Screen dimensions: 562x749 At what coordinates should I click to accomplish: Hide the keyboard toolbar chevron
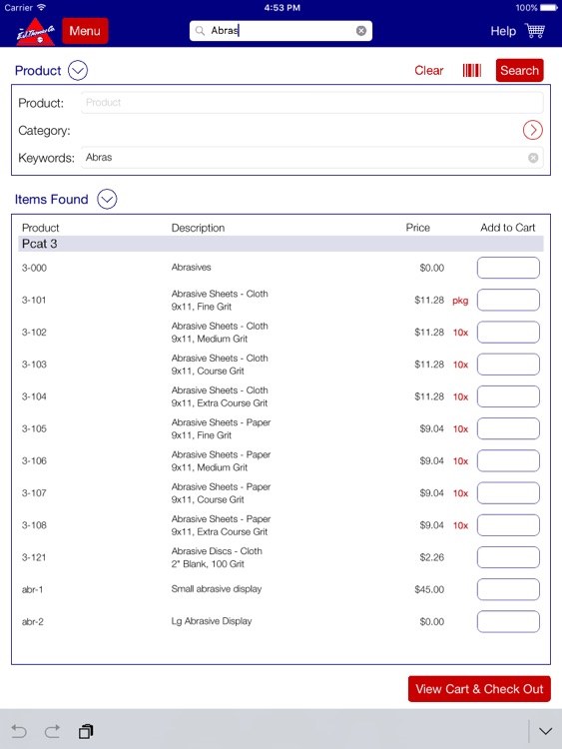click(545, 731)
